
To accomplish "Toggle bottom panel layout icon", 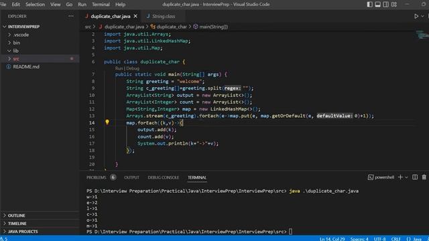I will coord(378,5).
